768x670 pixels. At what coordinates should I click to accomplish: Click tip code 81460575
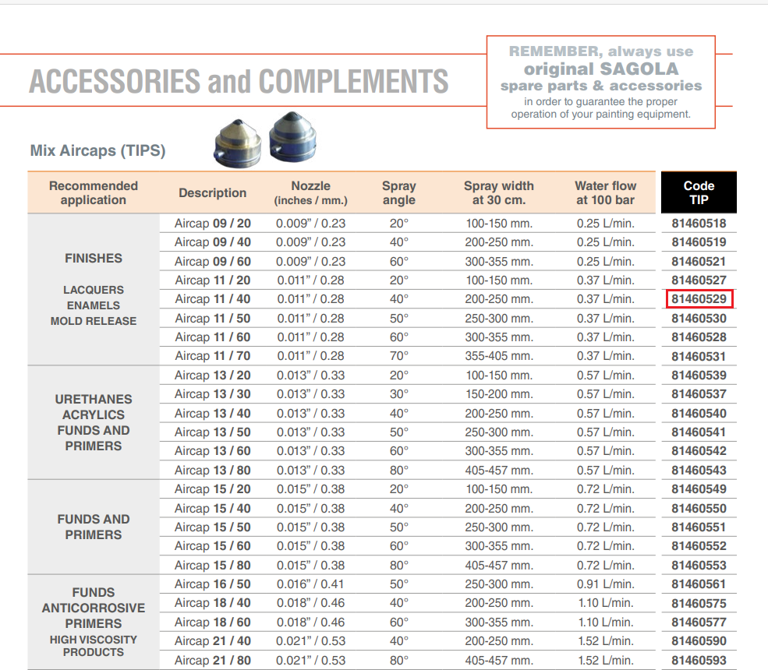pos(699,603)
